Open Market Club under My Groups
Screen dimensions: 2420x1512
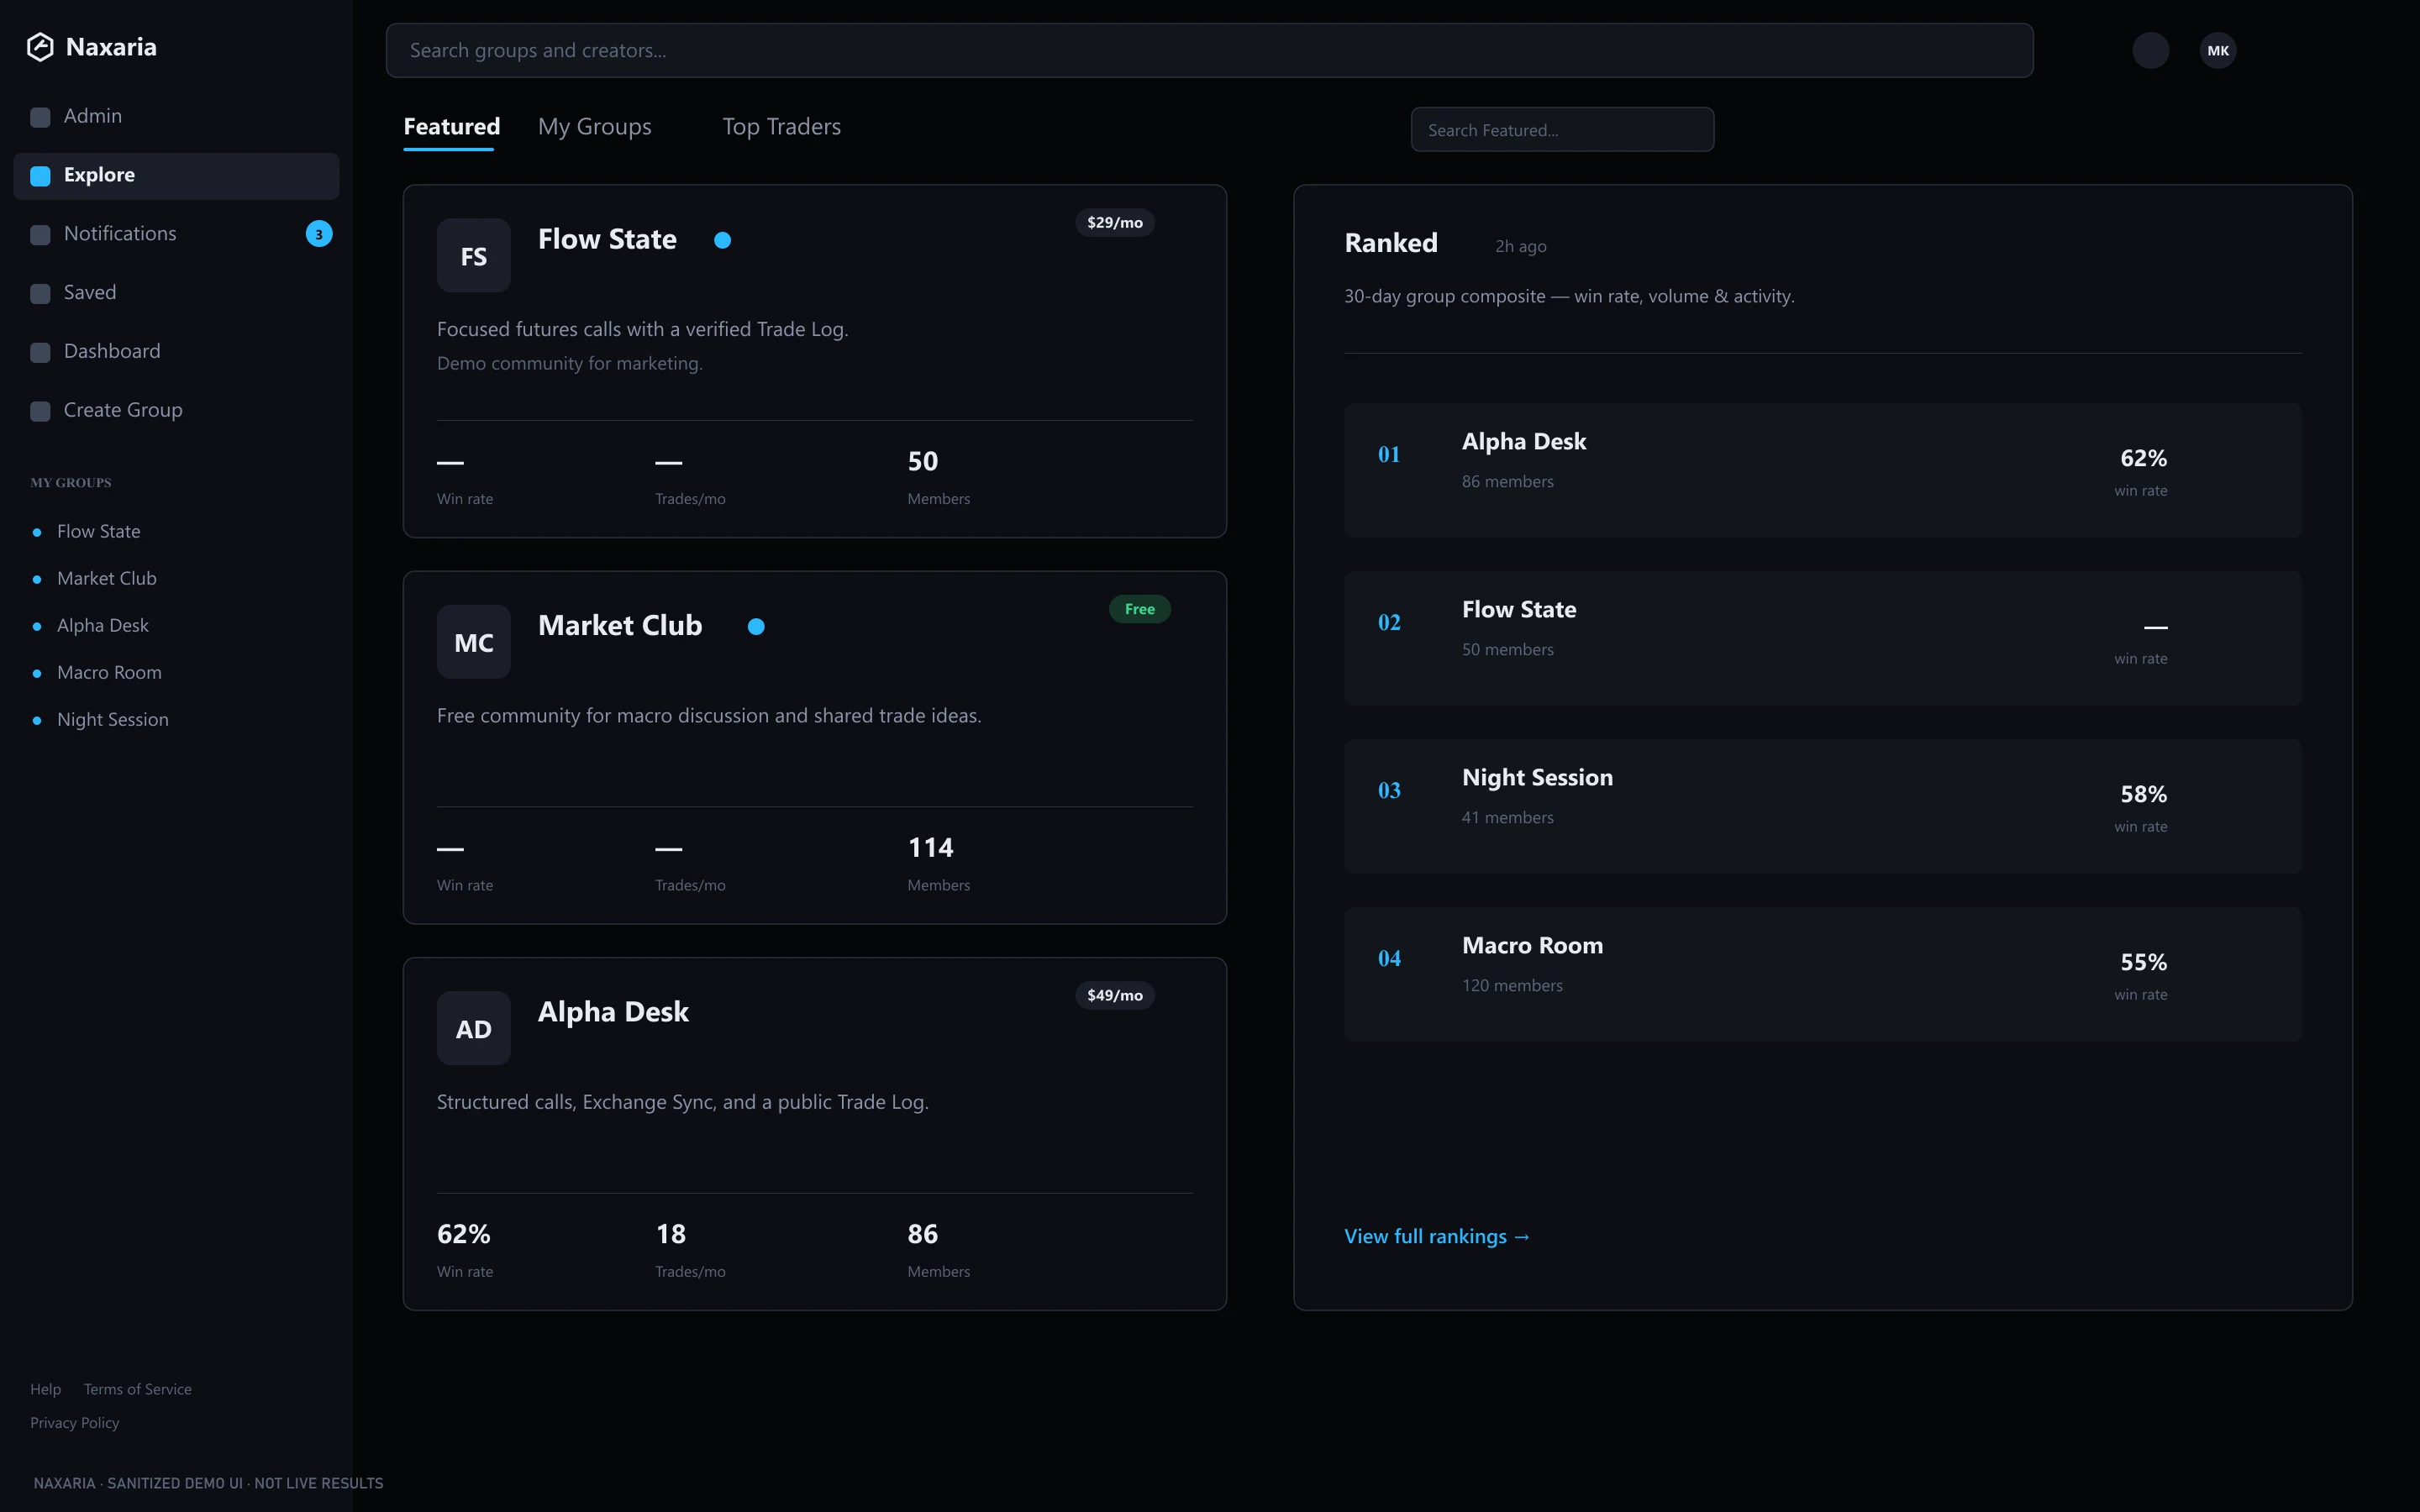(x=106, y=579)
